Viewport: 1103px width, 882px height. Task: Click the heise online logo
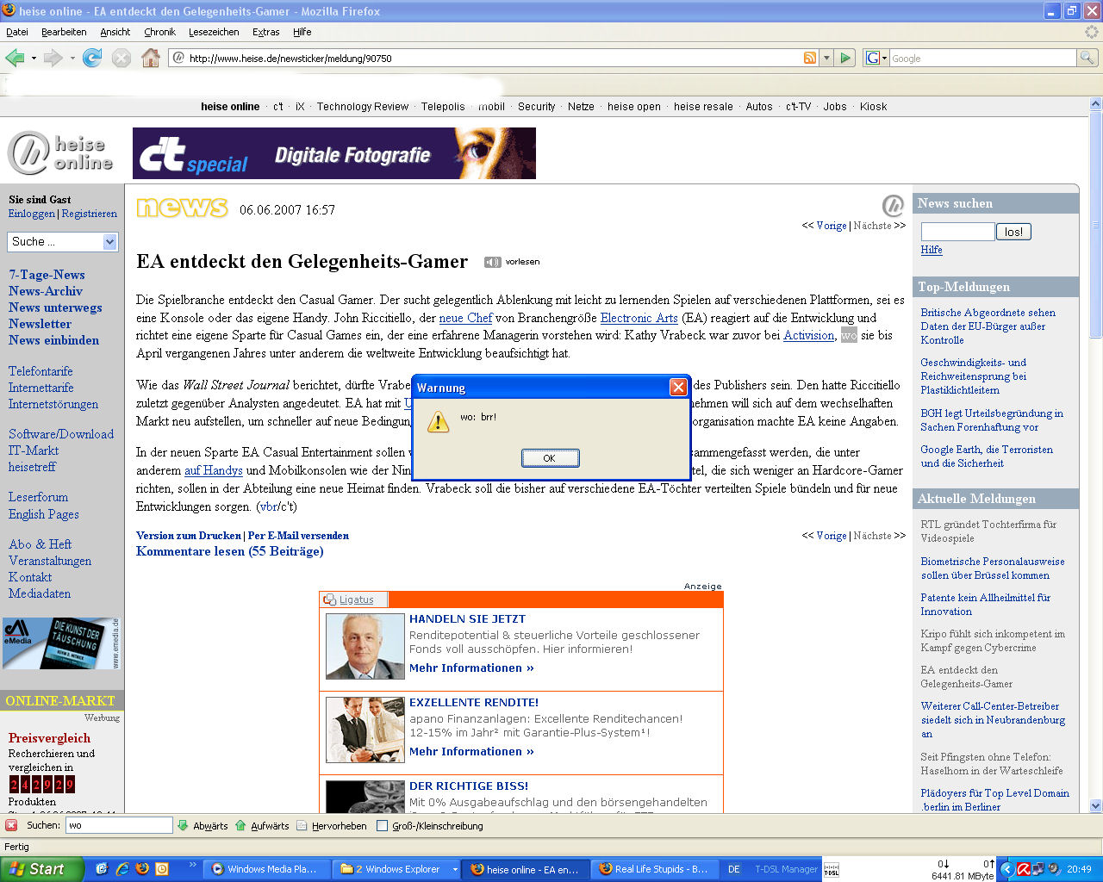click(x=60, y=153)
